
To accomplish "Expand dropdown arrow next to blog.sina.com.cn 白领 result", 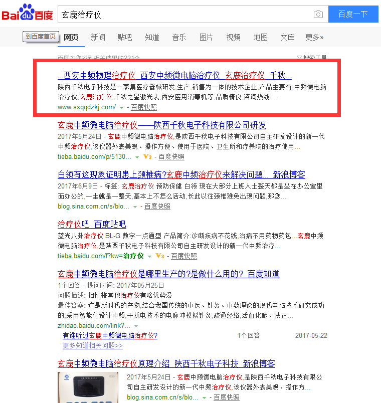I will (135, 207).
